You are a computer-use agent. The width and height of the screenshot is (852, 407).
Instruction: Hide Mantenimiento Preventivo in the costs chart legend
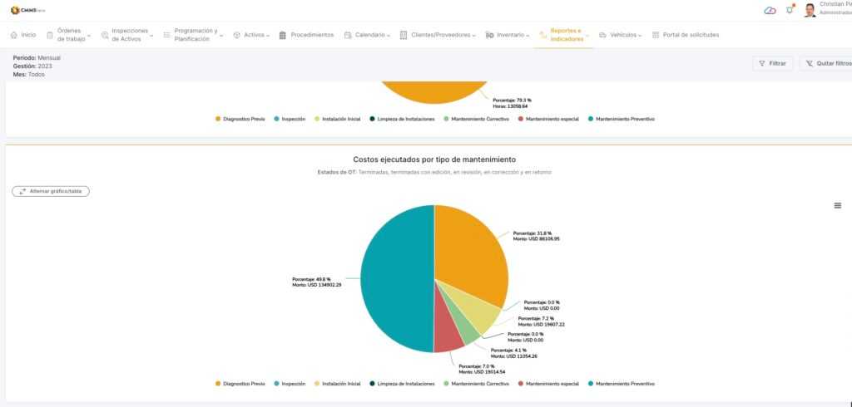click(x=621, y=384)
